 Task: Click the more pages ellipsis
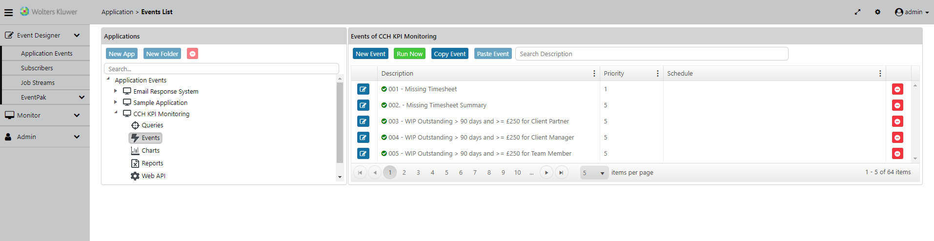pyautogui.click(x=531, y=173)
